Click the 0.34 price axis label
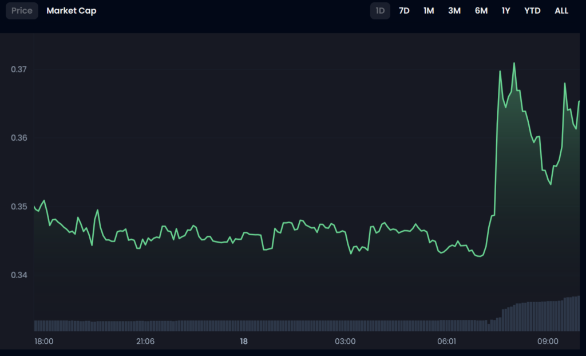Image resolution: width=586 pixels, height=356 pixels. click(19, 275)
